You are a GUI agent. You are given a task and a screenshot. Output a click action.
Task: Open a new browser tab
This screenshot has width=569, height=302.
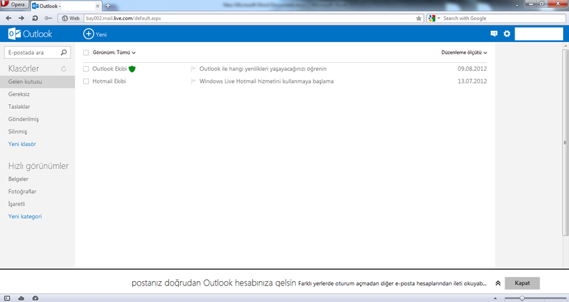click(108, 6)
